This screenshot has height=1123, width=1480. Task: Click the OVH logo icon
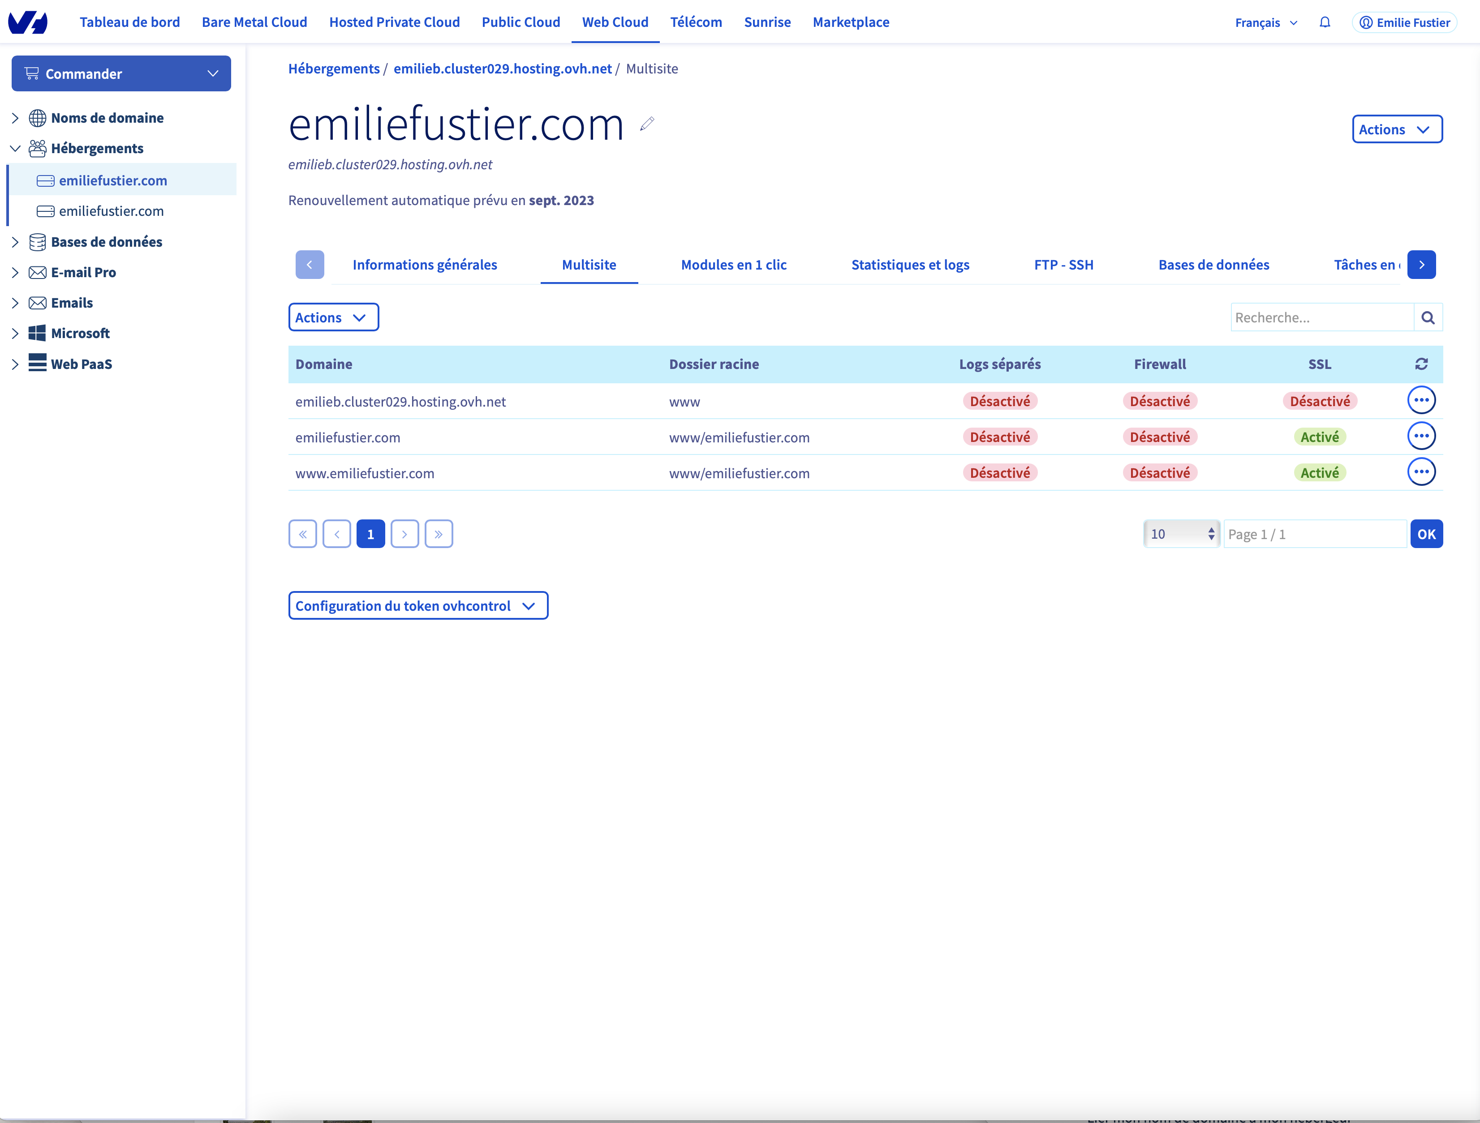[27, 22]
